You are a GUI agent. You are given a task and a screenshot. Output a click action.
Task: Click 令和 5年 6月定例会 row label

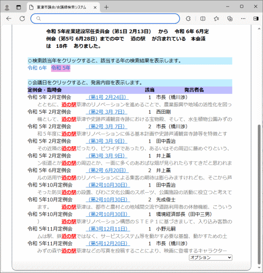point(50,170)
